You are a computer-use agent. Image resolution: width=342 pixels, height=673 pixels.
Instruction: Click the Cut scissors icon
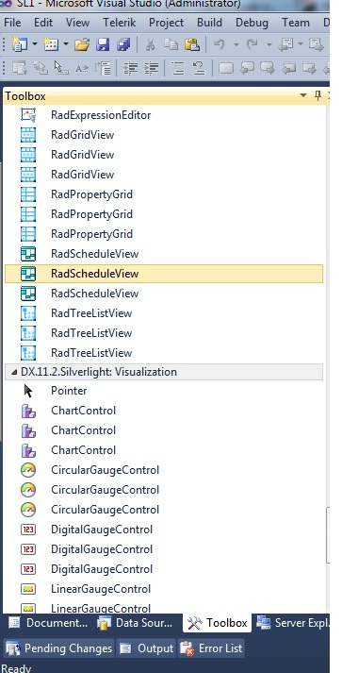click(150, 44)
